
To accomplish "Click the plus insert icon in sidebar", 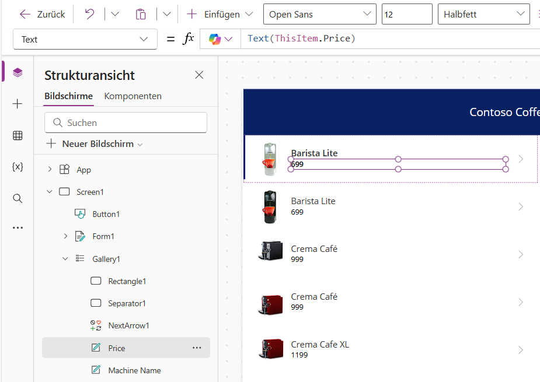I will (18, 104).
